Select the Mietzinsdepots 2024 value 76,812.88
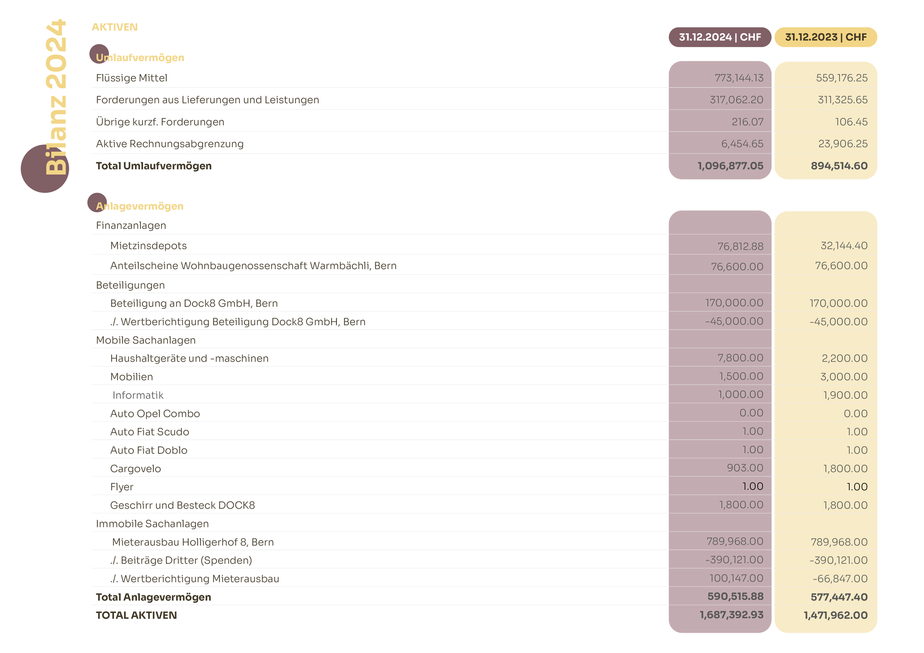This screenshot has width=924, height=653. tap(740, 246)
